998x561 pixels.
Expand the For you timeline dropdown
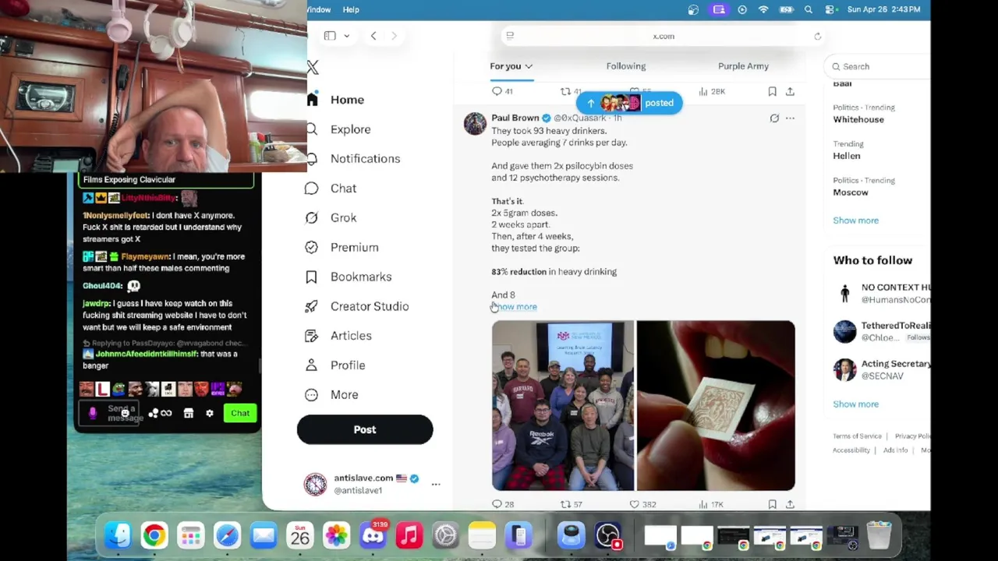(529, 67)
